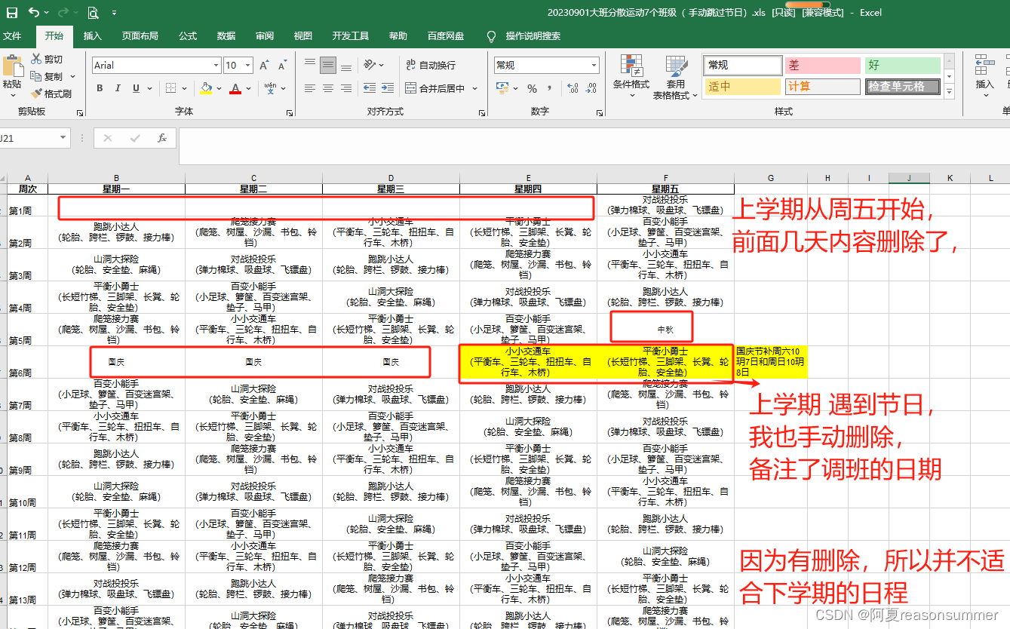Decrease font size with smaller A icon
1010x629 pixels.
click(x=283, y=66)
